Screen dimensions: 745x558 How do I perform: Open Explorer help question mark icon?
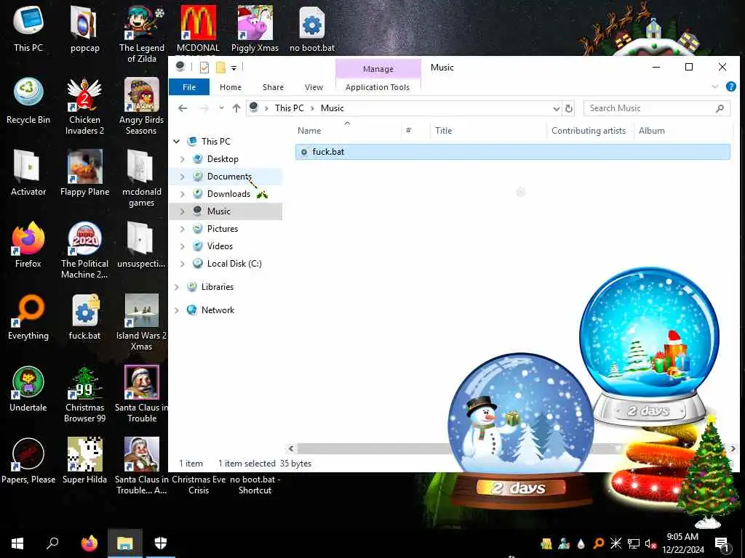tap(730, 87)
